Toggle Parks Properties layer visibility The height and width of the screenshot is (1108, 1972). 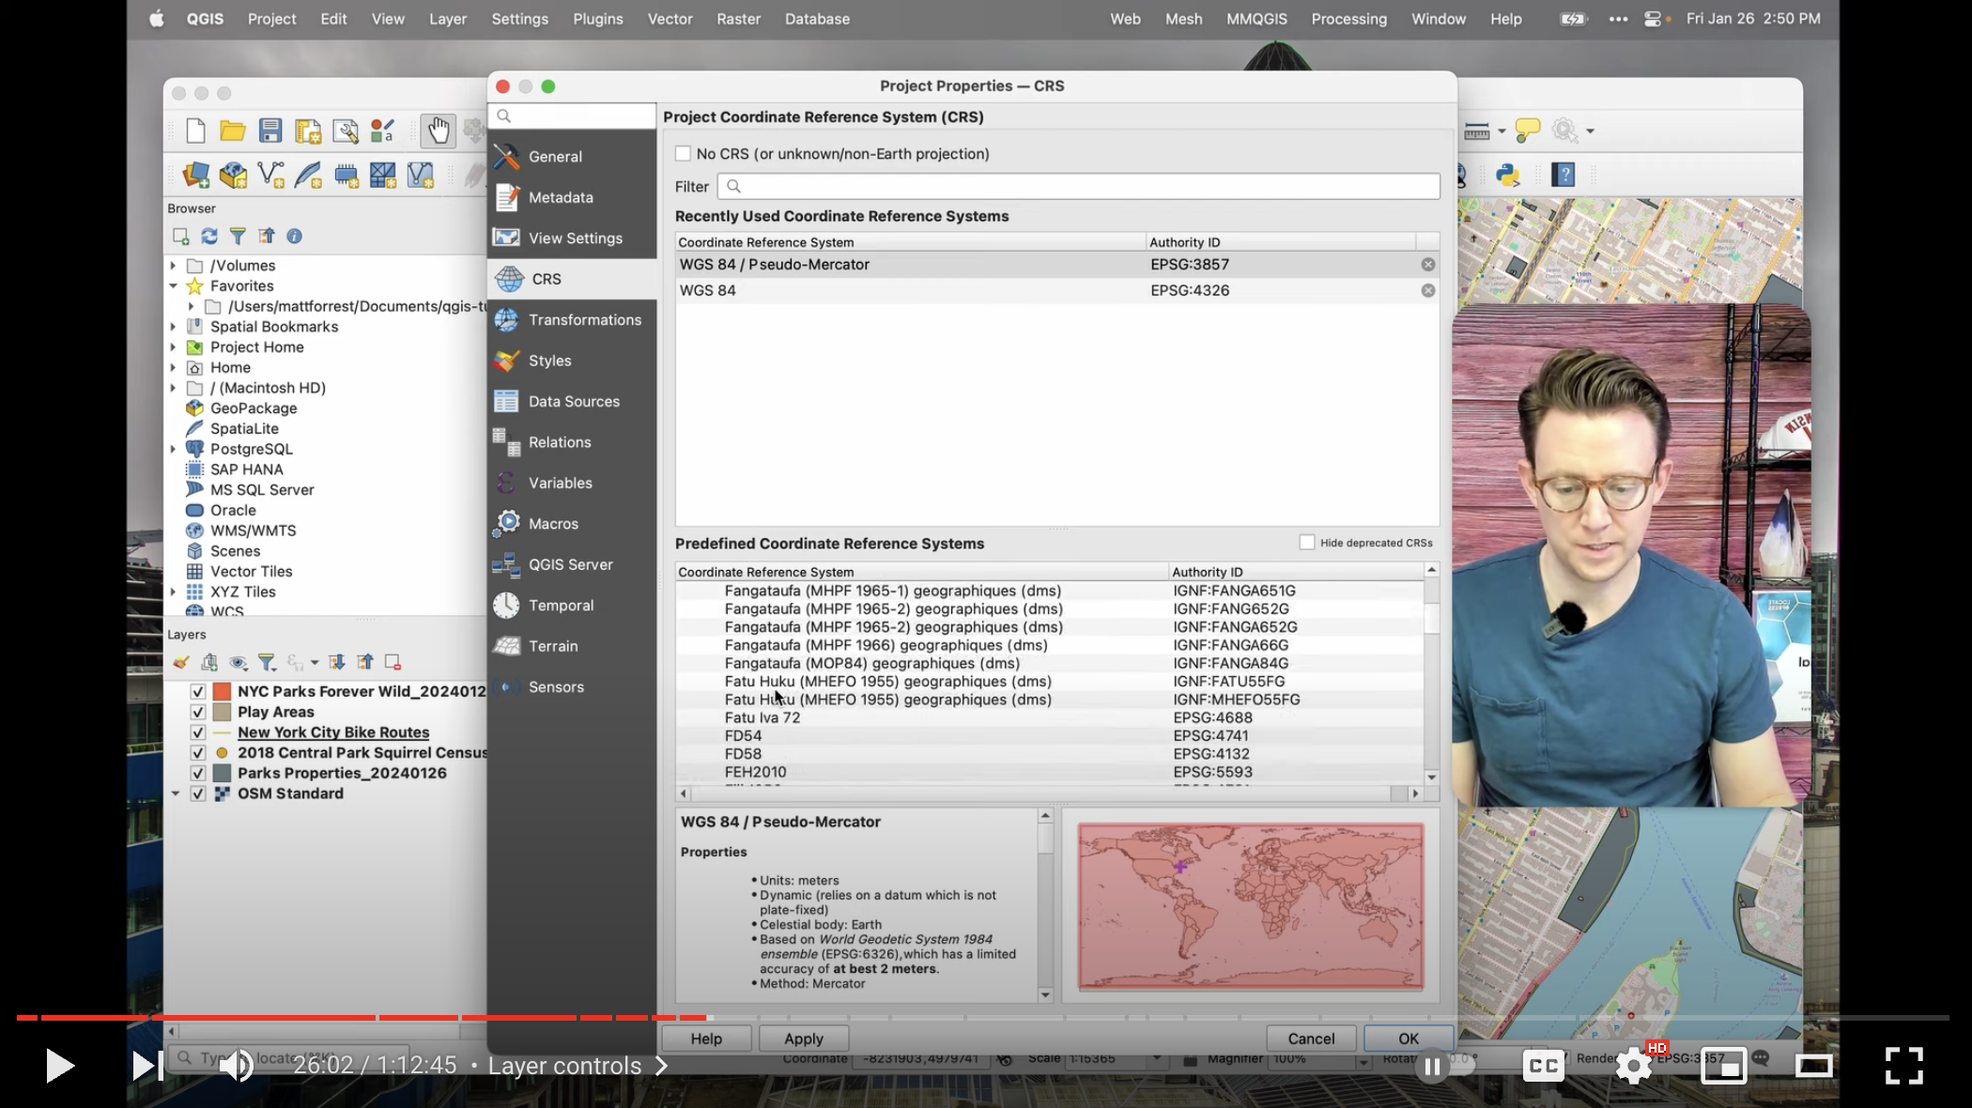(198, 774)
